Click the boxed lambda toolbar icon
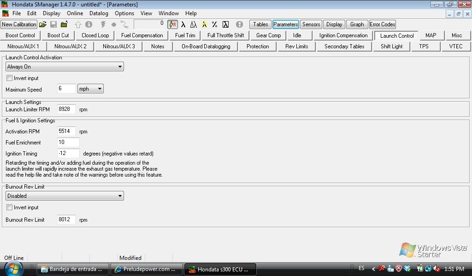The width and height of the screenshot is (472, 276). [x=225, y=24]
